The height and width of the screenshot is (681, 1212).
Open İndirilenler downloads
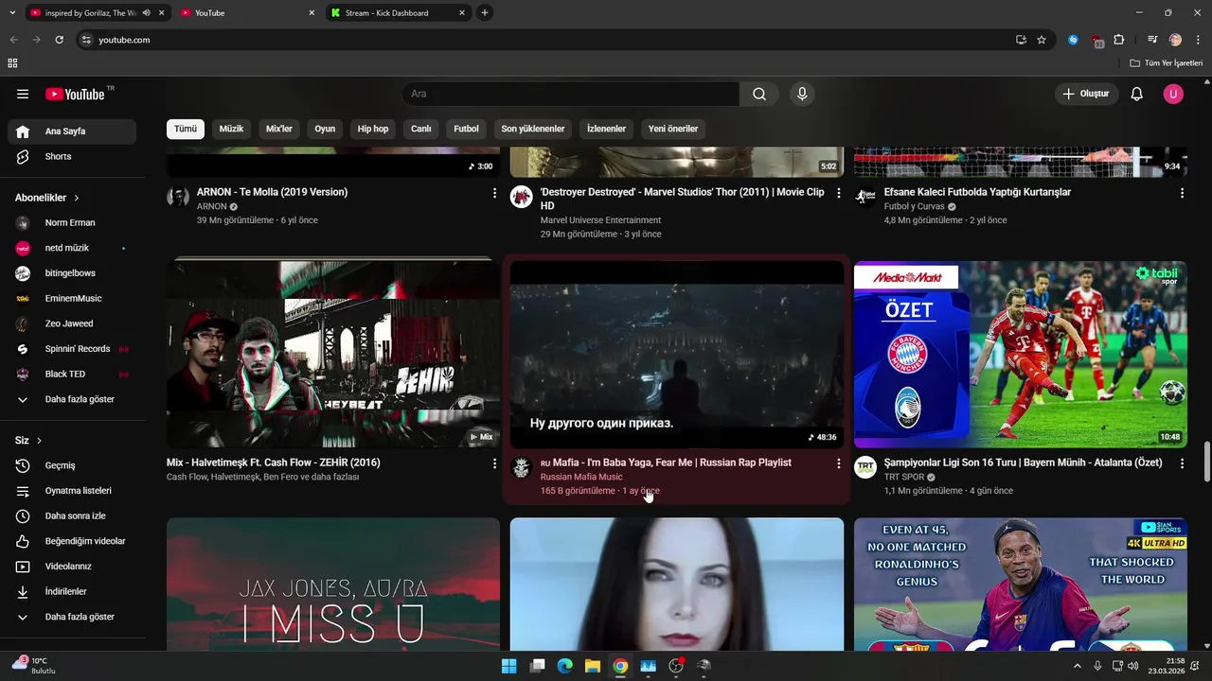click(71, 591)
